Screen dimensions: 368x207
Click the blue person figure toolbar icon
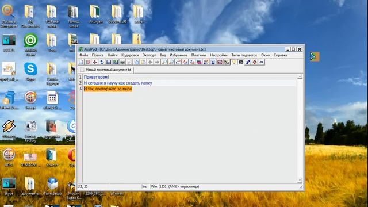tap(213, 62)
